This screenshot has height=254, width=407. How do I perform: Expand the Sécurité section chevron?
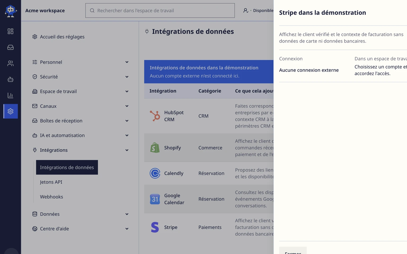pyautogui.click(x=127, y=77)
